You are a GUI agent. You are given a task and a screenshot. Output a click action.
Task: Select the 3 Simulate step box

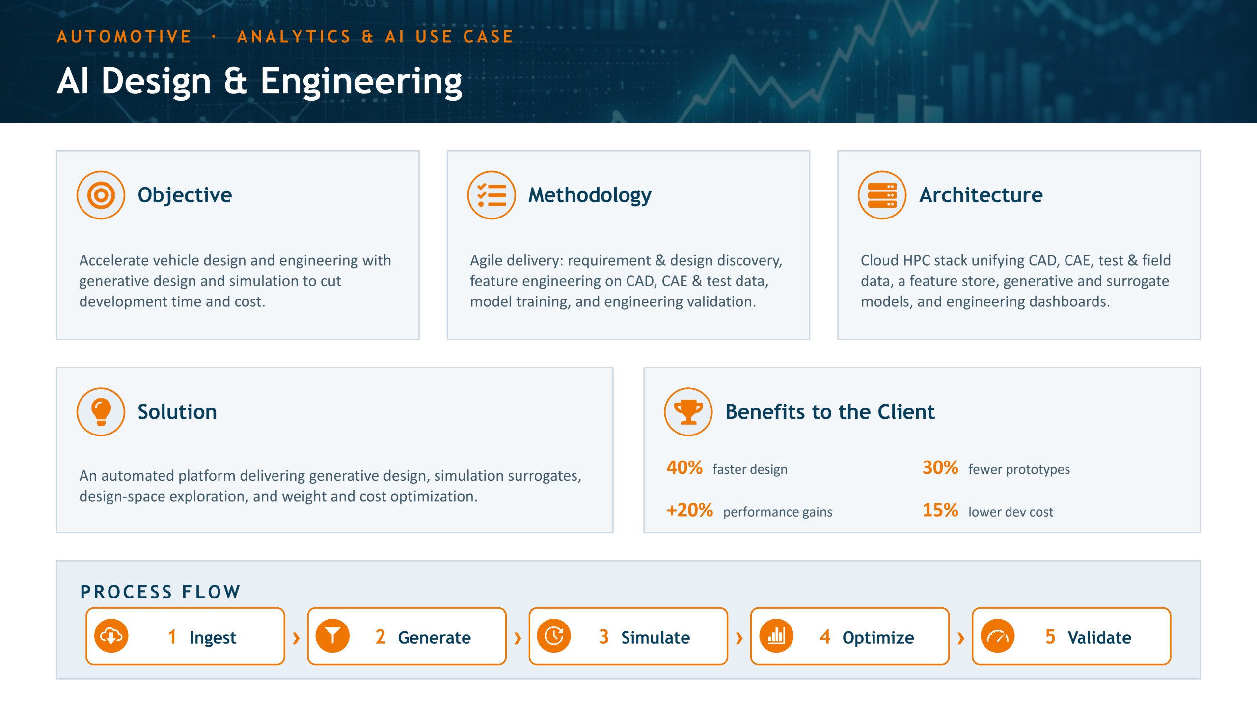628,636
